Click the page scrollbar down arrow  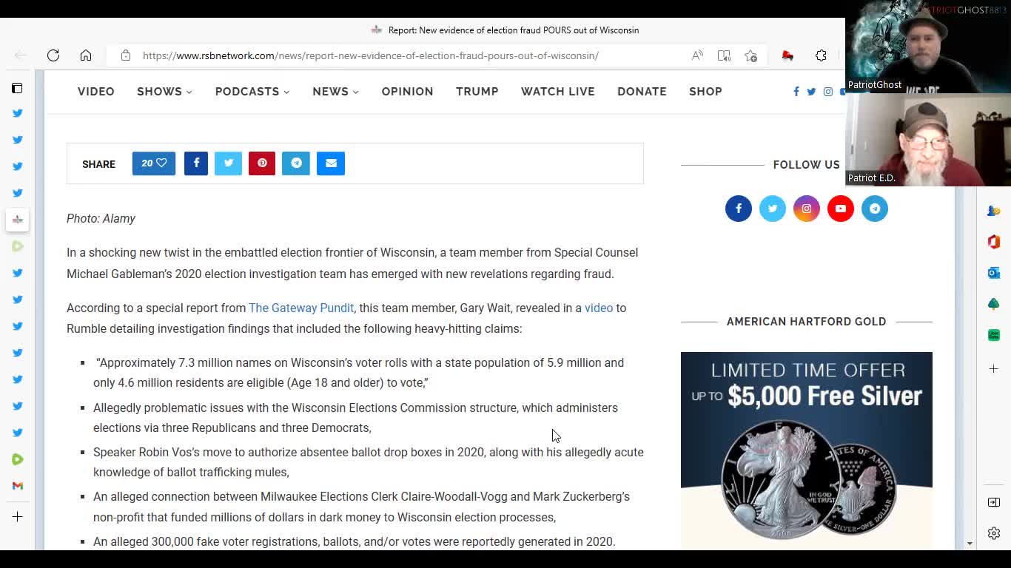tap(970, 544)
